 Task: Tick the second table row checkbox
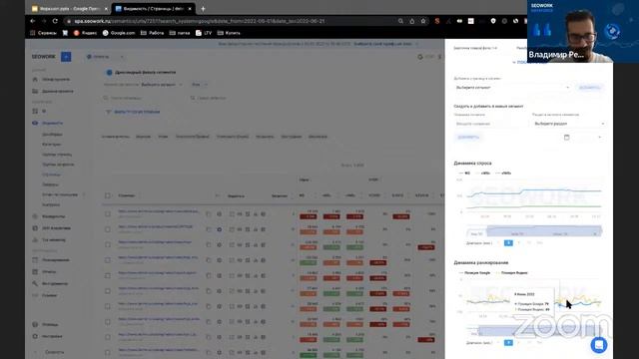pyautogui.click(x=108, y=229)
